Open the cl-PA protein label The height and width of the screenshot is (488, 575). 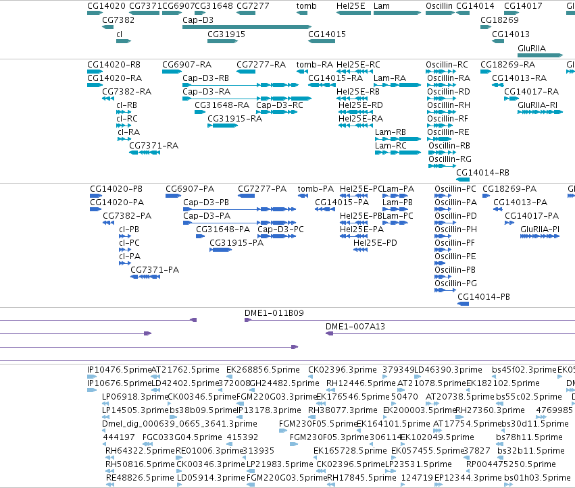[x=130, y=256]
